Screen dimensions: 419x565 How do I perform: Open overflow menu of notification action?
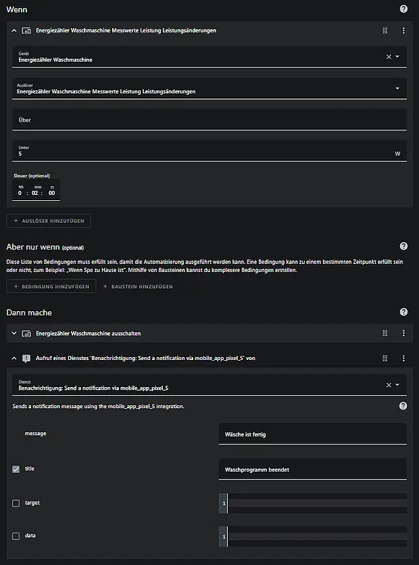[403, 358]
